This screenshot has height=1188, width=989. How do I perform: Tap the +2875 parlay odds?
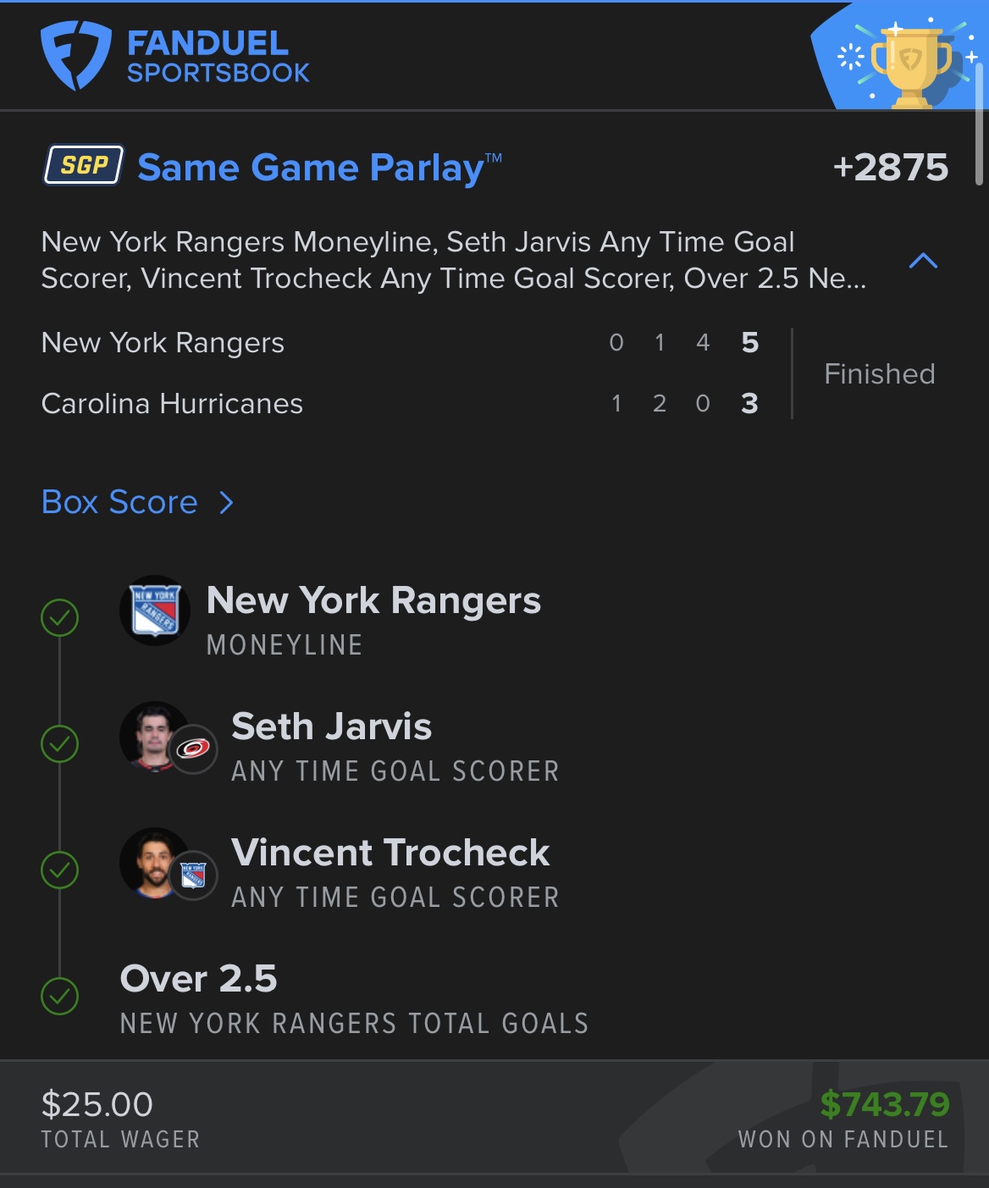click(x=891, y=168)
